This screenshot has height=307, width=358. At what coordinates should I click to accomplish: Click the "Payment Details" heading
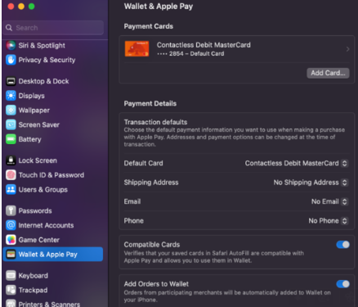tap(150, 103)
